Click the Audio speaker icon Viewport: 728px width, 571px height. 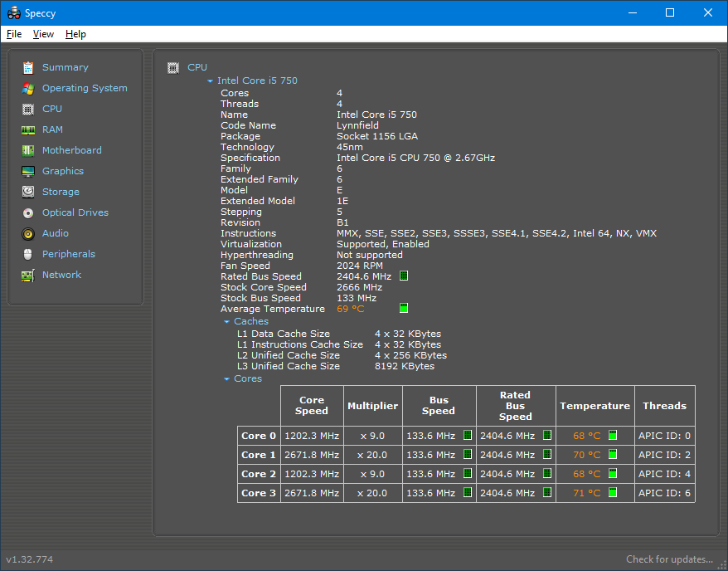(28, 234)
